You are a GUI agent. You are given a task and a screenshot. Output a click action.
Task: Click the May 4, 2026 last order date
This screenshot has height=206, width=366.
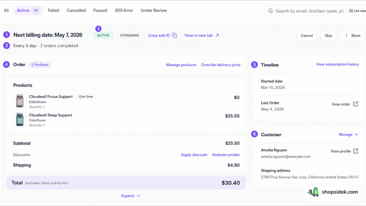272,109
